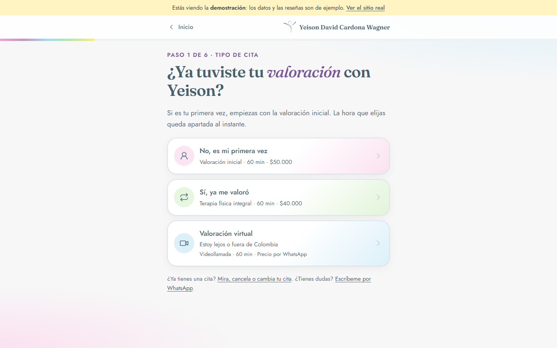Open 'Ver el sitio real' link
The width and height of the screenshot is (557, 348).
click(365, 8)
